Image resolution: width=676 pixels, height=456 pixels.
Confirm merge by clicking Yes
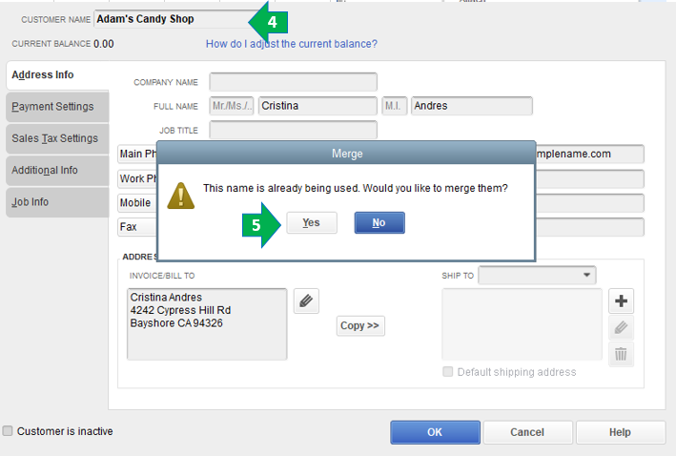(312, 222)
